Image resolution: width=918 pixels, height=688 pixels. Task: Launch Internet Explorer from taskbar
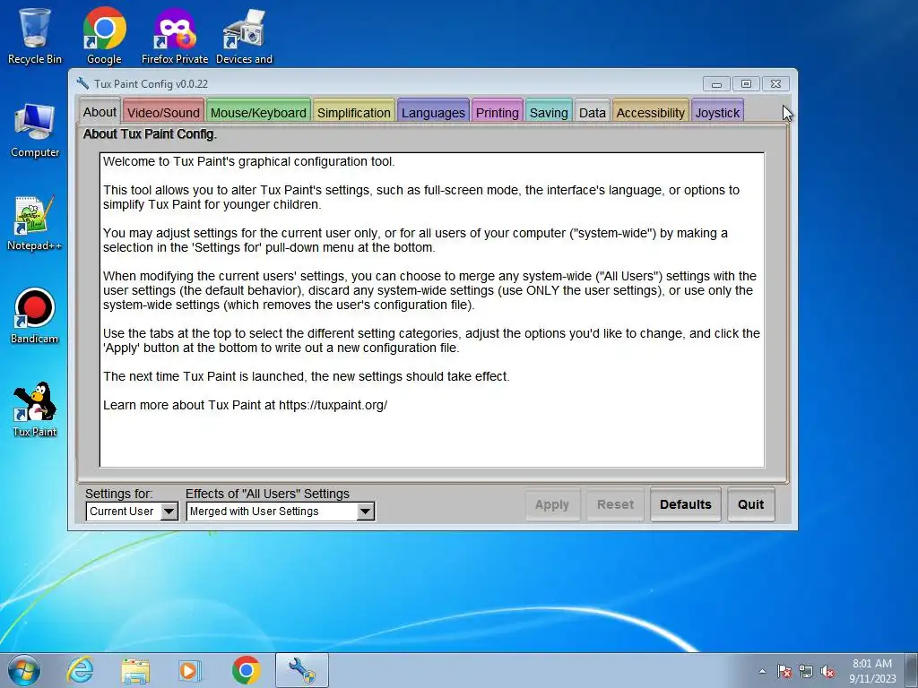point(80,670)
